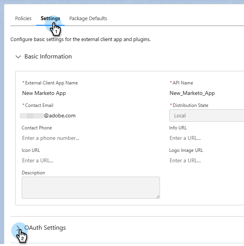
Task: Click the Description field label
Action: pyautogui.click(x=33, y=173)
